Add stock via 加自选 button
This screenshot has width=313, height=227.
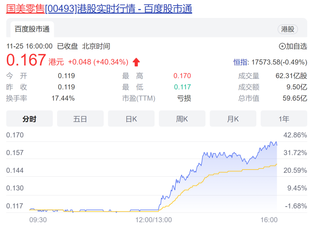293,46
